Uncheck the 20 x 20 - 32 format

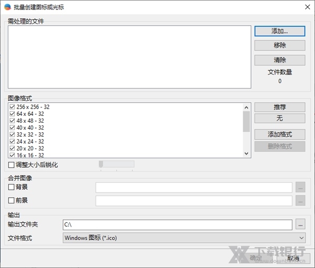[x=12, y=148]
